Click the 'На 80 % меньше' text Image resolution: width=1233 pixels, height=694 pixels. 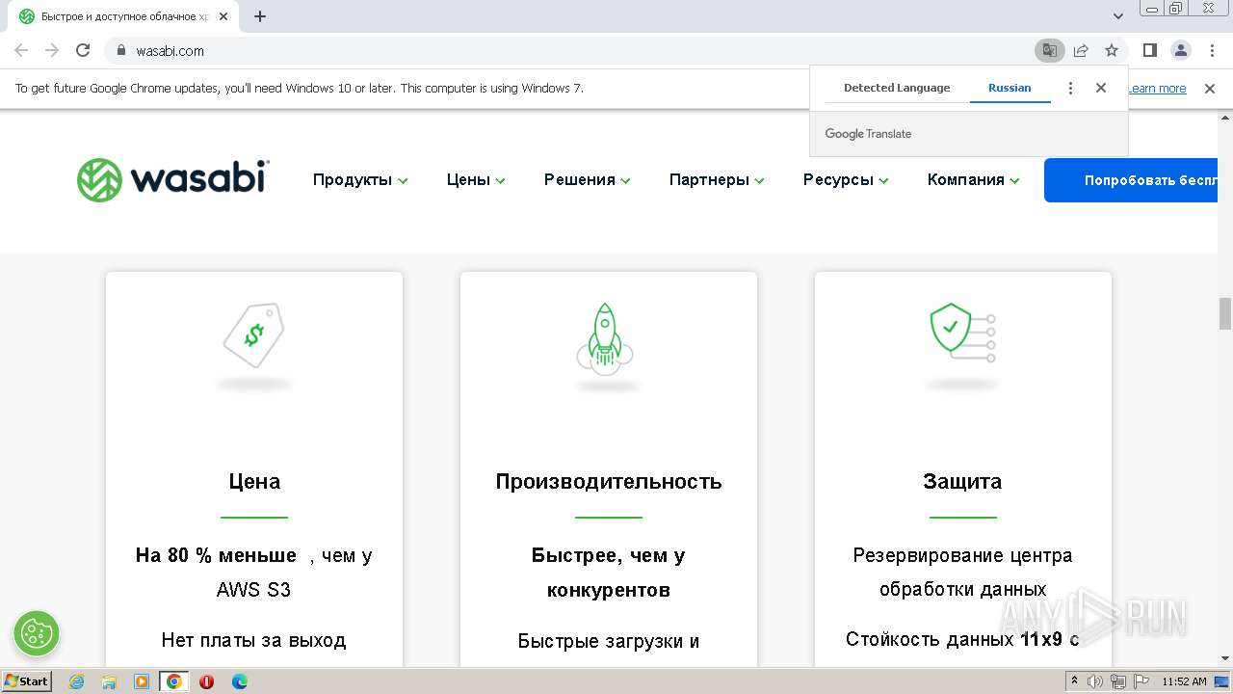(216, 555)
